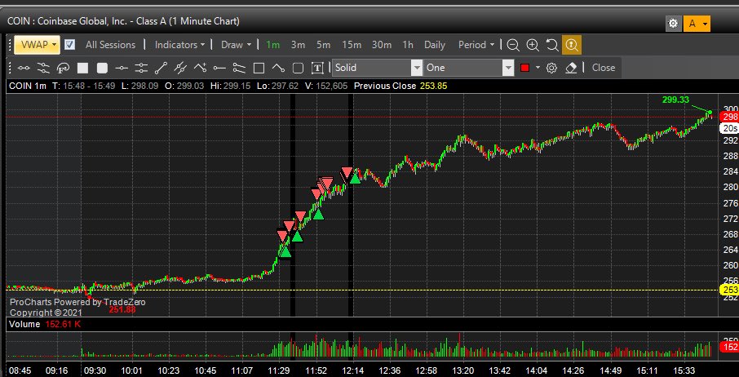
Task: Select the outline rectangle drawing tool
Action: click(259, 68)
